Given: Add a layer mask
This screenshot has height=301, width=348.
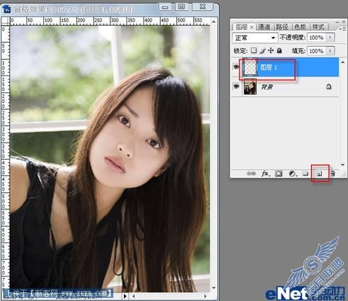Looking at the screenshot, I should click(x=279, y=173).
